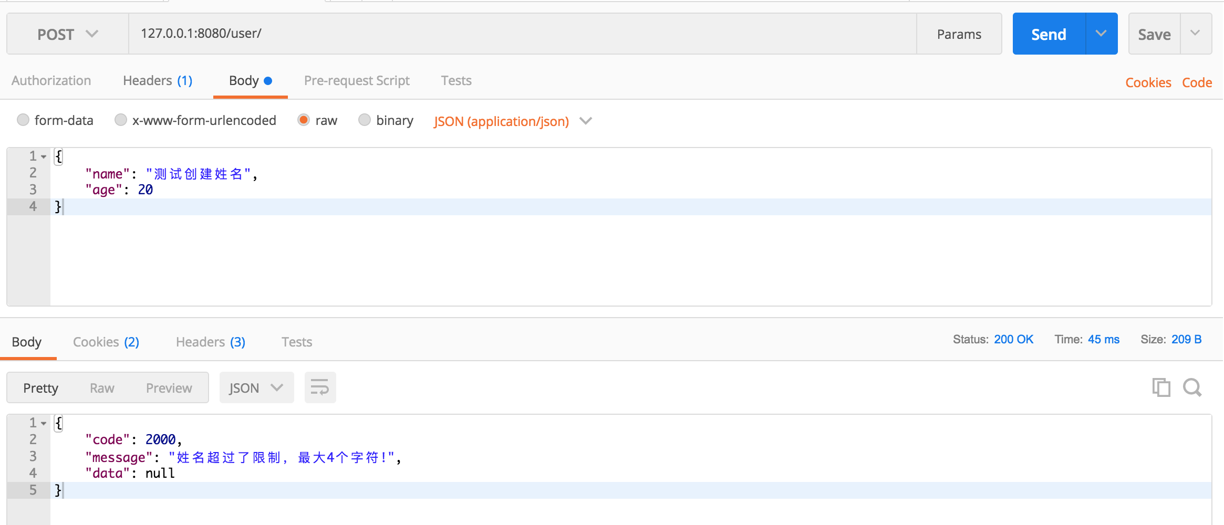Switch response view to Raw
This screenshot has height=525, width=1224.
coord(102,388)
